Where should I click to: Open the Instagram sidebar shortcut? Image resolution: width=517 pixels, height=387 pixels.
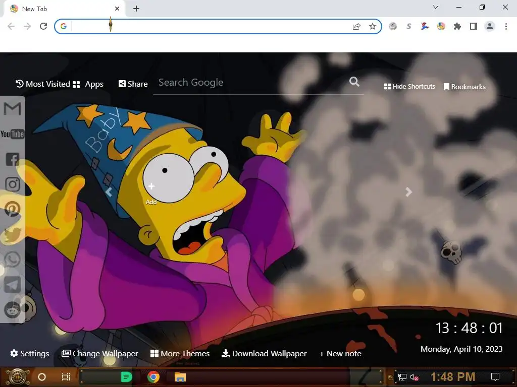coord(13,184)
